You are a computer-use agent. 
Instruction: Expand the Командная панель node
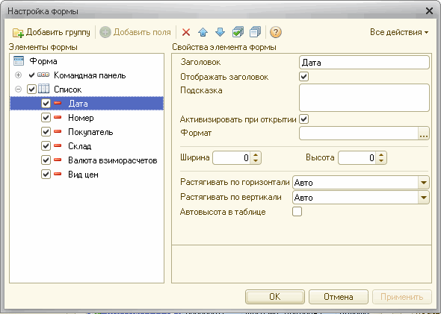click(x=18, y=75)
